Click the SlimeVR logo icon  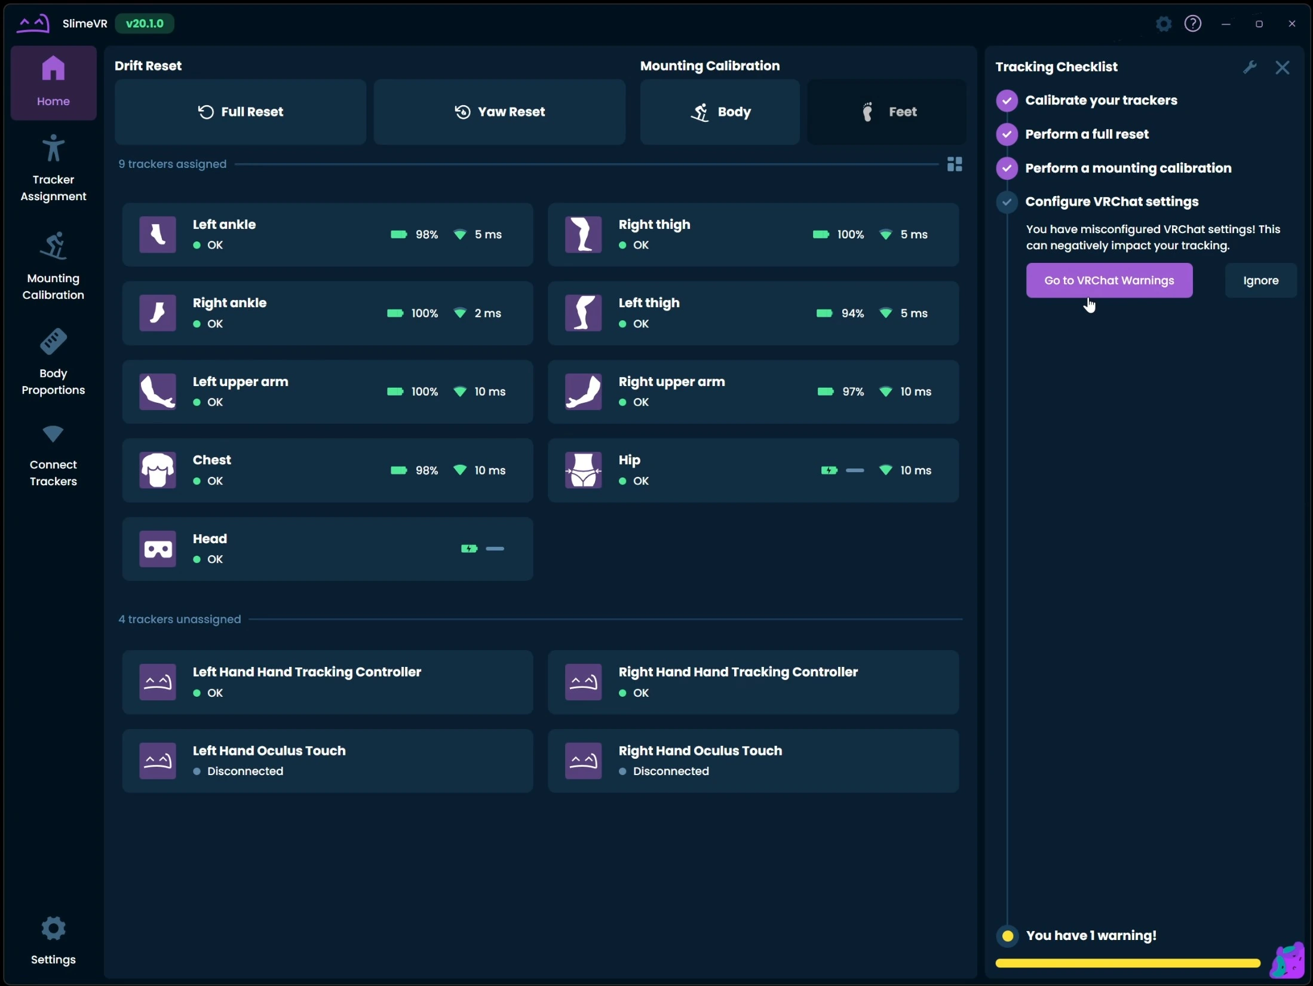(x=33, y=24)
